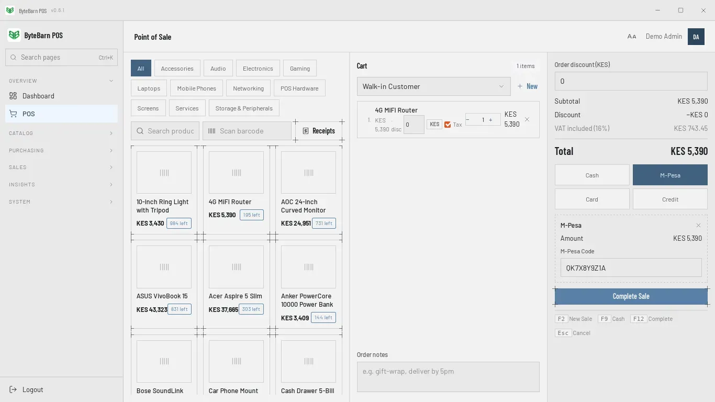The height and width of the screenshot is (402, 715).
Task: Click the Logout icon
Action: click(x=13, y=389)
